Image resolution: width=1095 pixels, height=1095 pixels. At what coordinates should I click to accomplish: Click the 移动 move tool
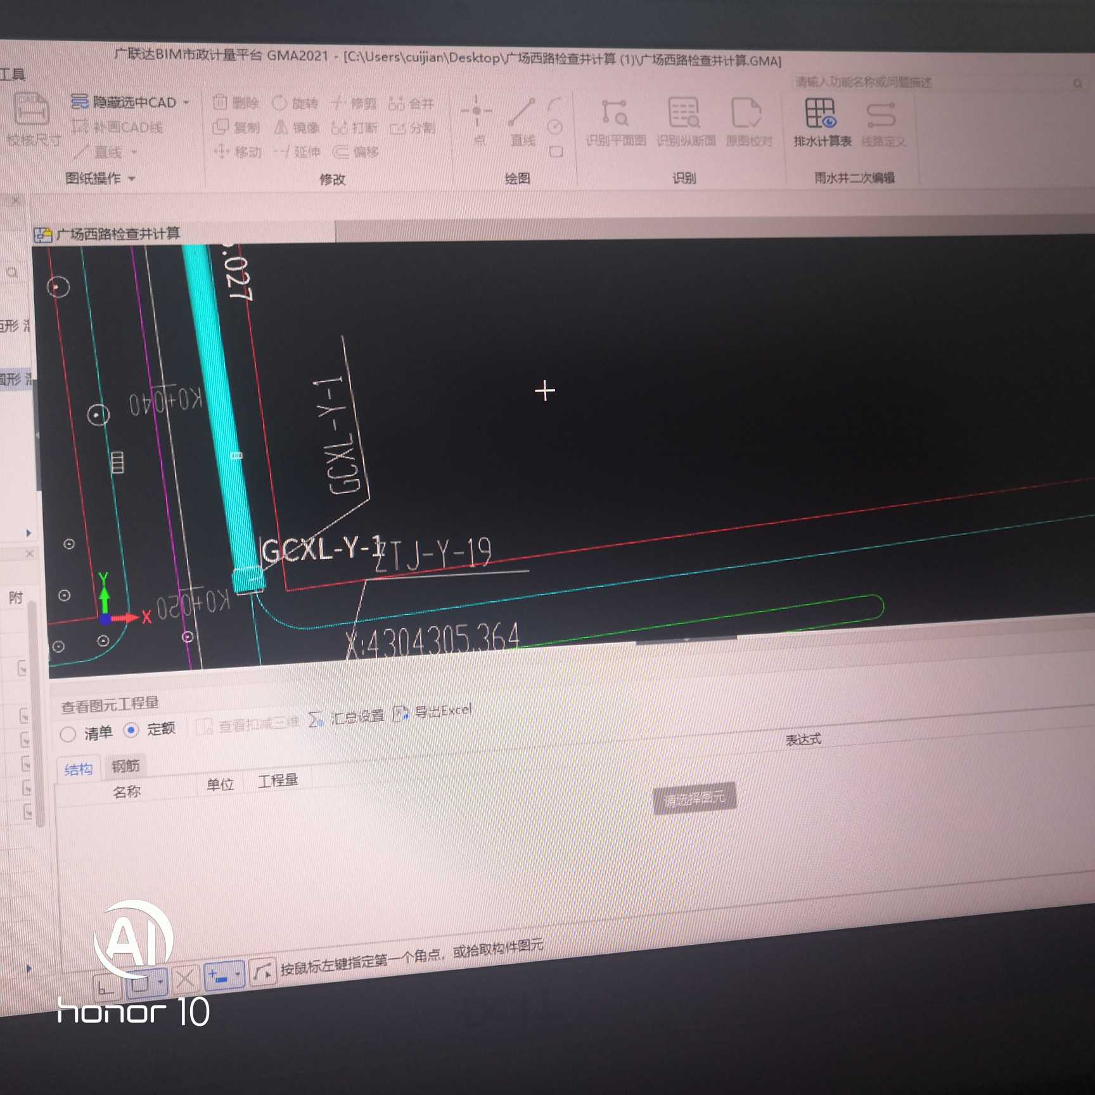coord(238,152)
